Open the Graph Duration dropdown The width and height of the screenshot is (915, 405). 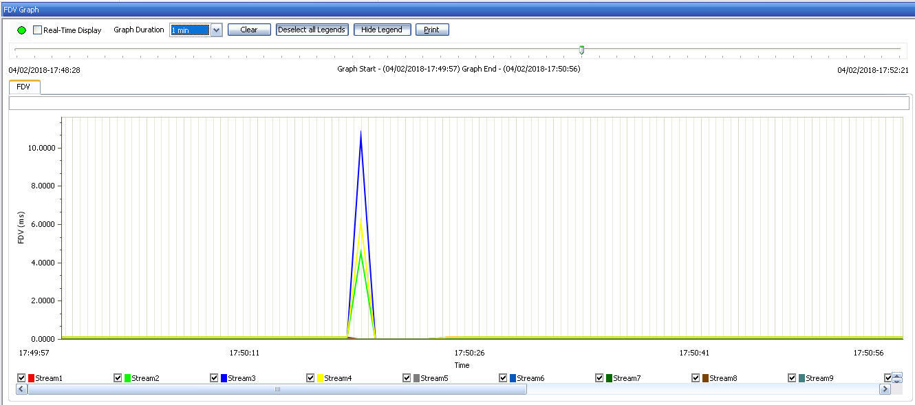216,30
